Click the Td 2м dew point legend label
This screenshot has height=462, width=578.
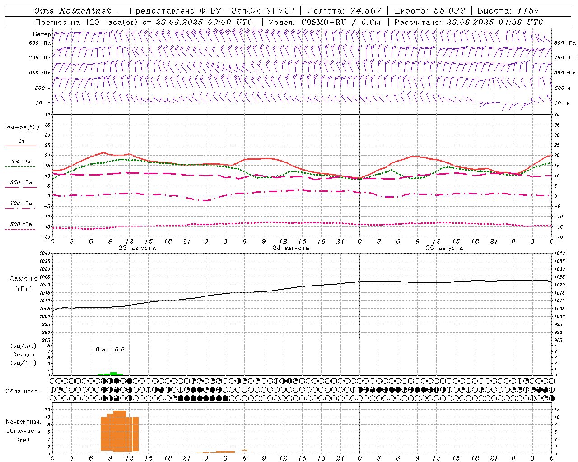point(21,162)
